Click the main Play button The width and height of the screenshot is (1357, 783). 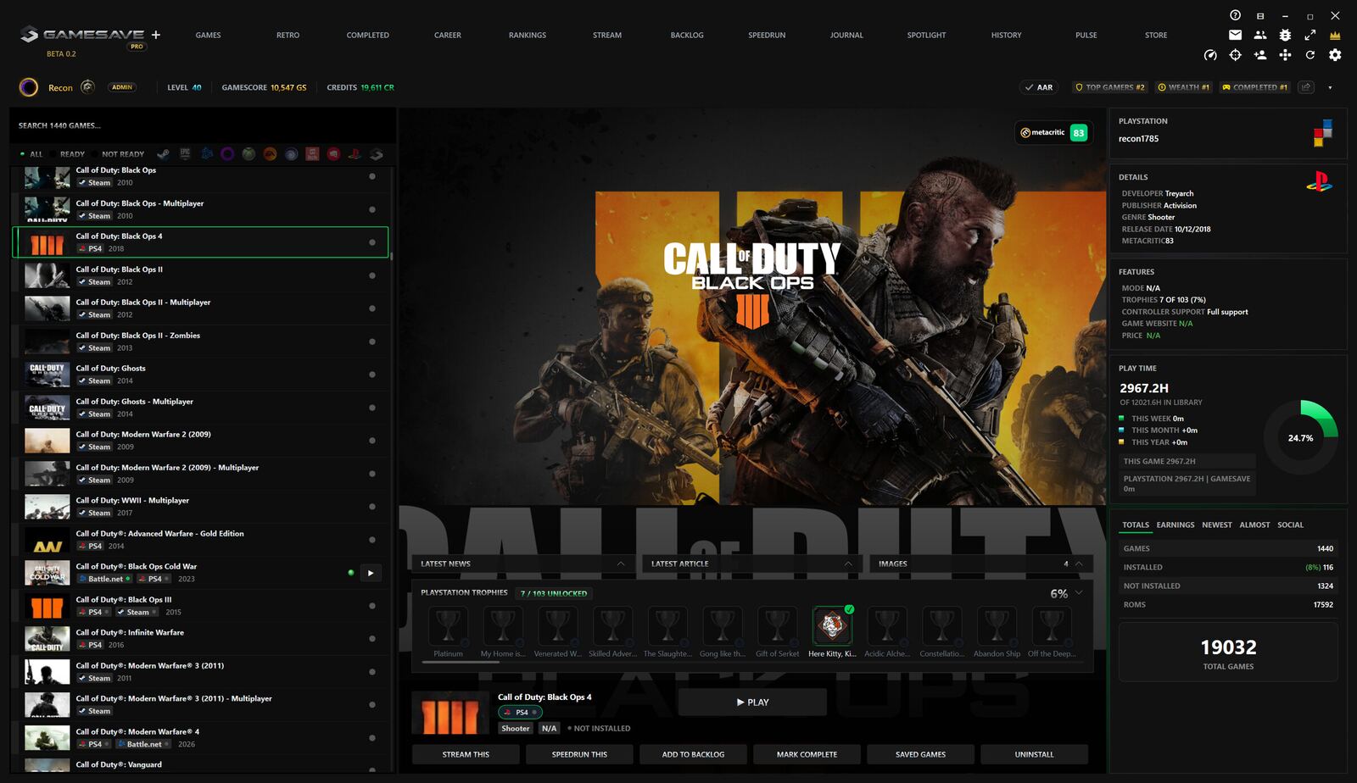coord(752,702)
